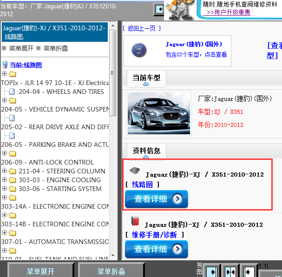Click the 当前:线路图 computer icon

(x=5, y=65)
